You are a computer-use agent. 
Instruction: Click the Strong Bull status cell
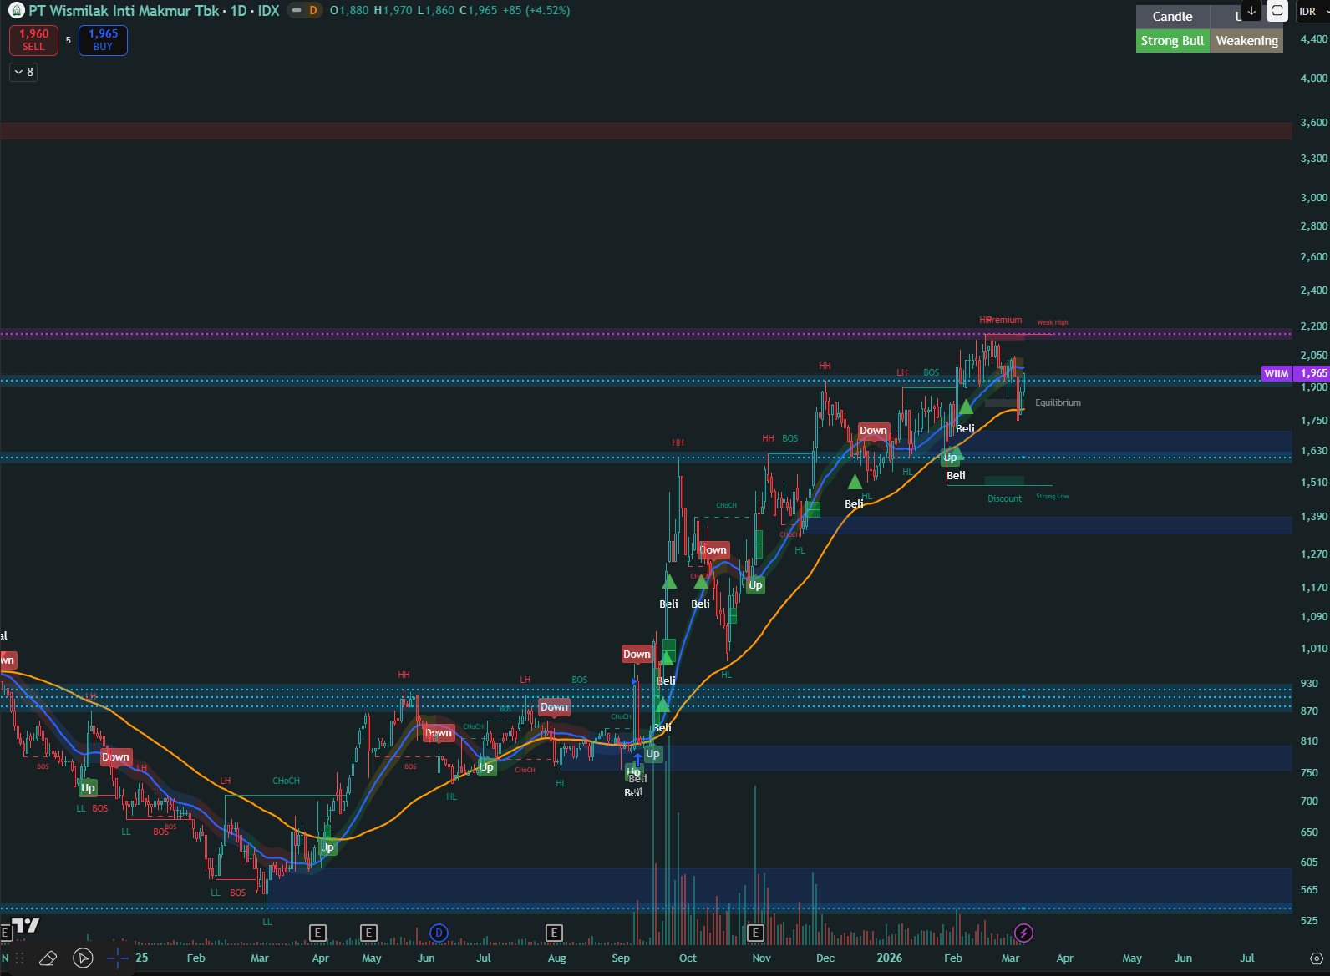(1172, 41)
